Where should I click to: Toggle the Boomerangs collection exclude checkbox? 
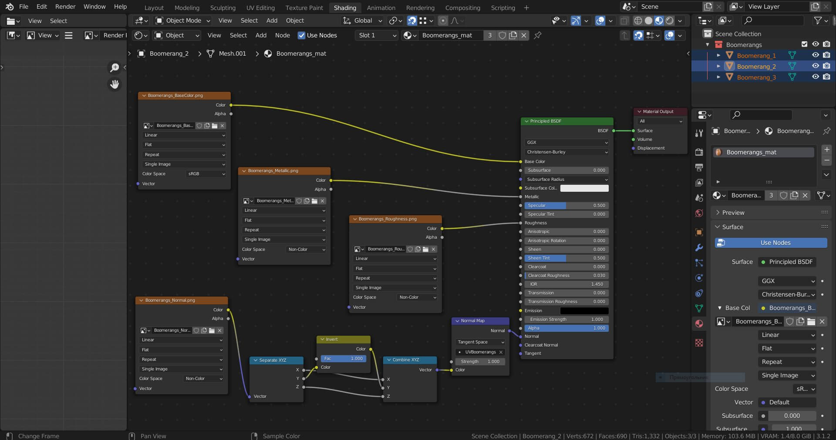[x=804, y=44]
